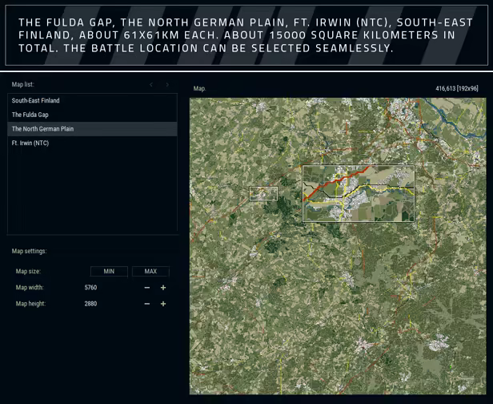The width and height of the screenshot is (493, 404).
Task: Decrease map width with the minus icon
Action: pyautogui.click(x=147, y=288)
